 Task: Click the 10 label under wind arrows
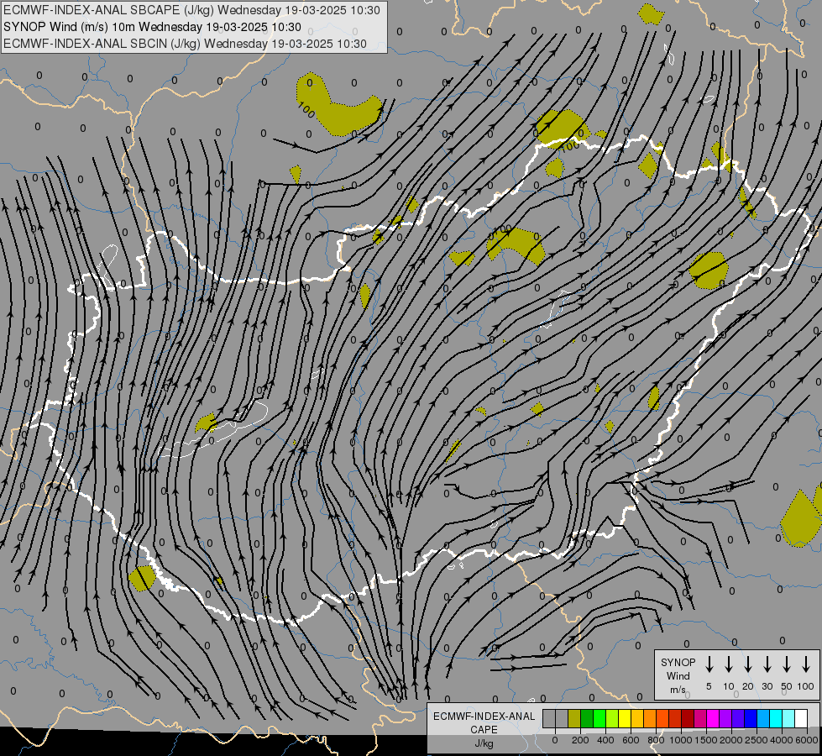point(729,686)
